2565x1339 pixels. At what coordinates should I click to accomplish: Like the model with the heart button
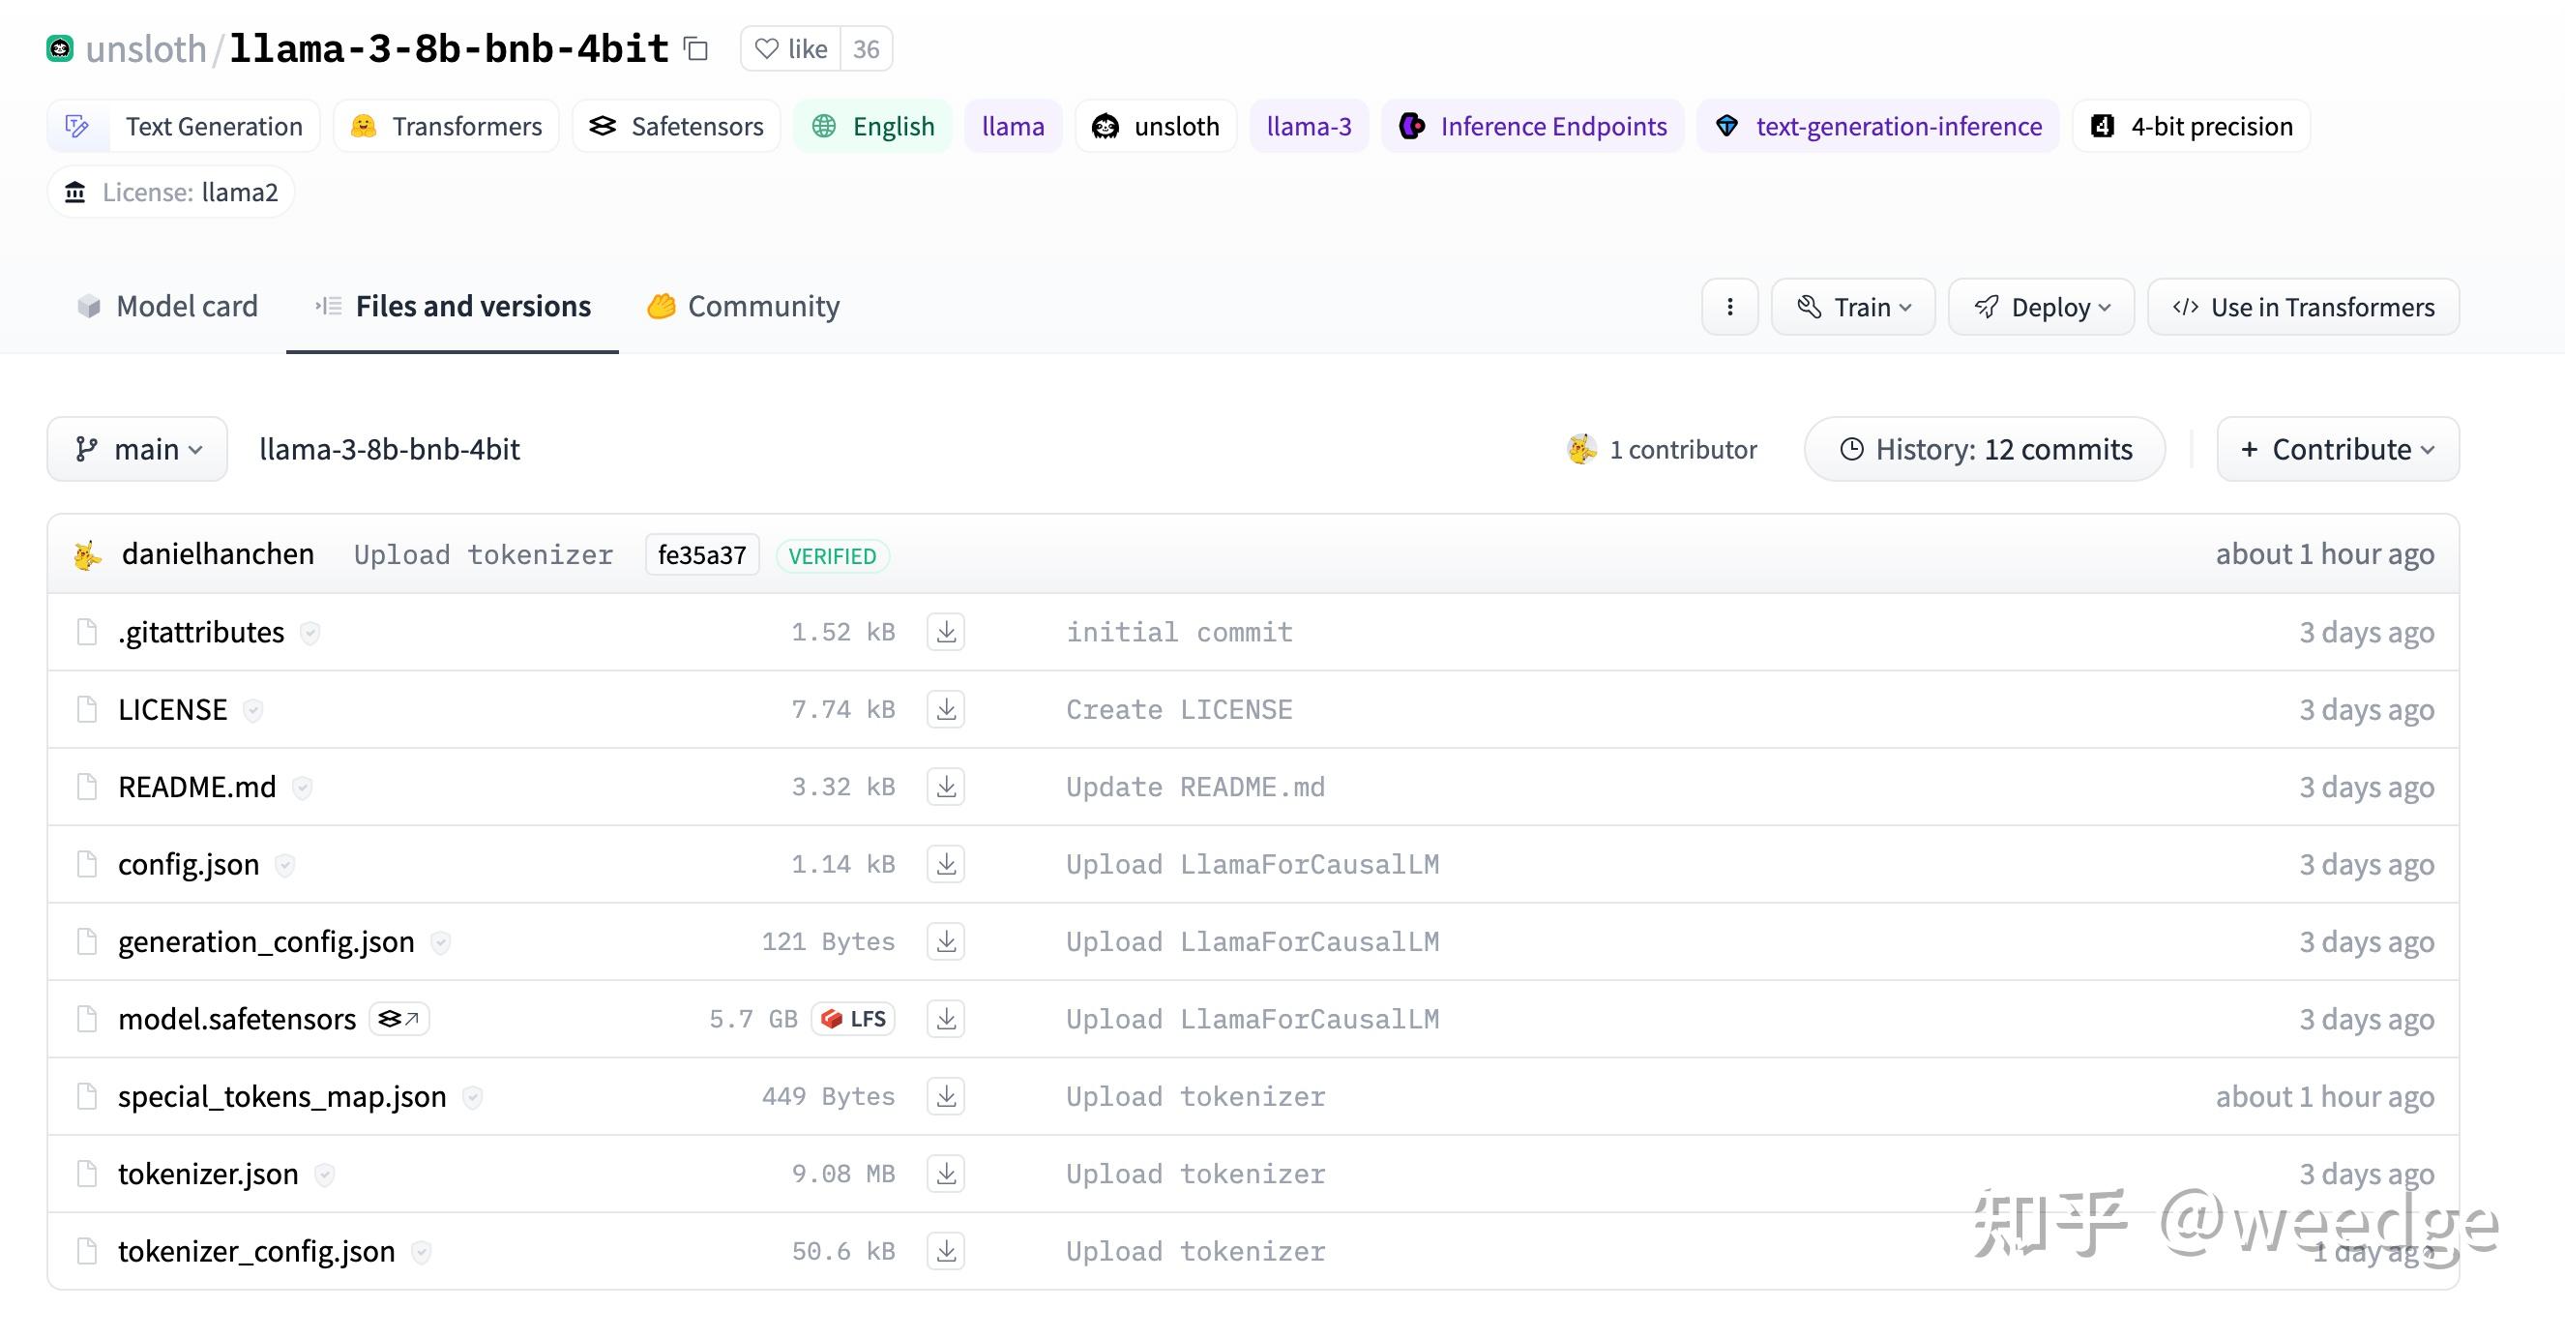[x=791, y=48]
